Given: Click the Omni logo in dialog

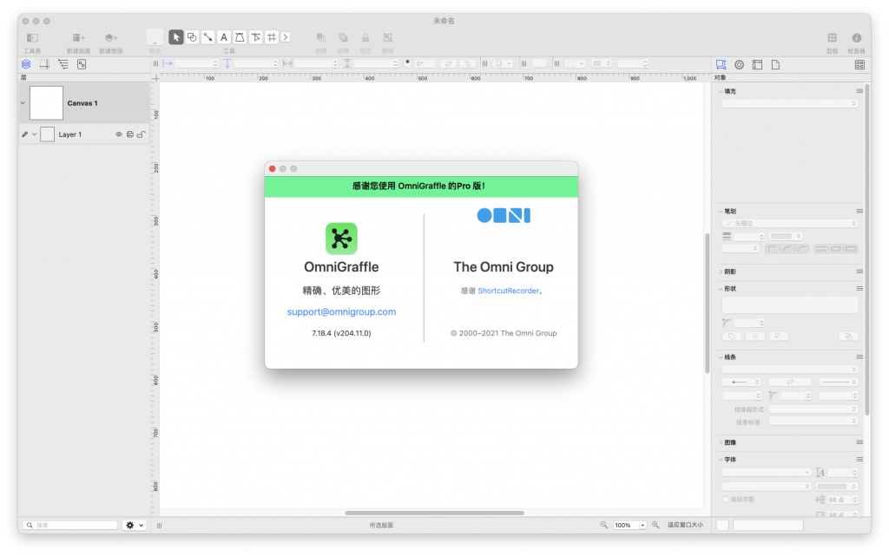Looking at the screenshot, I should [504, 215].
